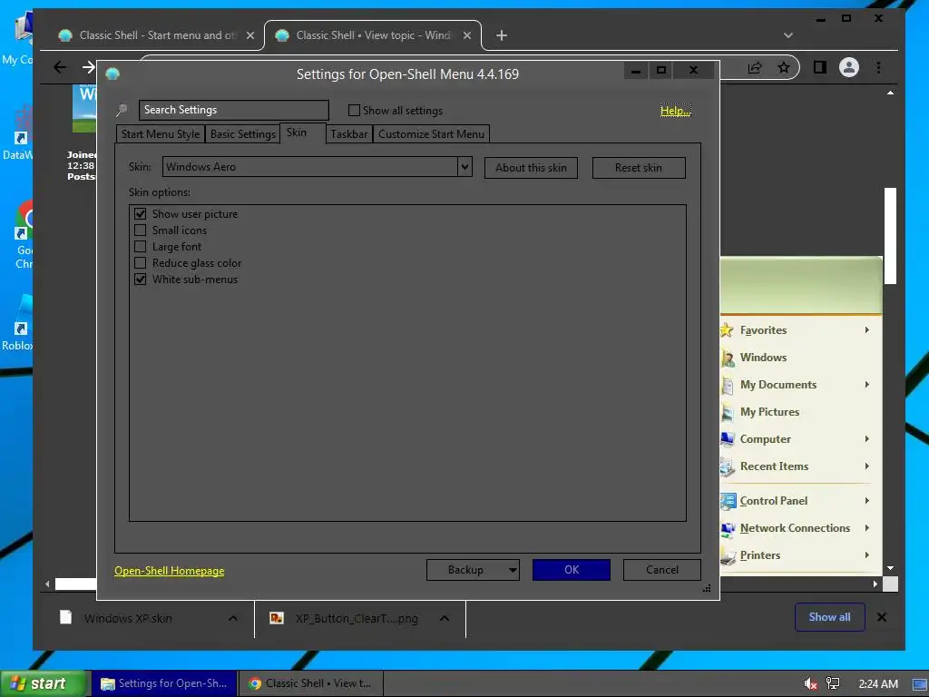The width and height of the screenshot is (929, 697).
Task: Expand My Documents submenu arrow
Action: pyautogui.click(x=866, y=384)
